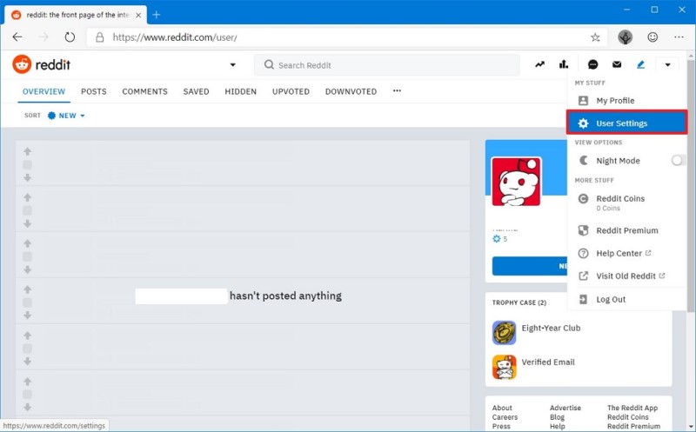
Task: Open a new browser tab
Action: tap(157, 15)
